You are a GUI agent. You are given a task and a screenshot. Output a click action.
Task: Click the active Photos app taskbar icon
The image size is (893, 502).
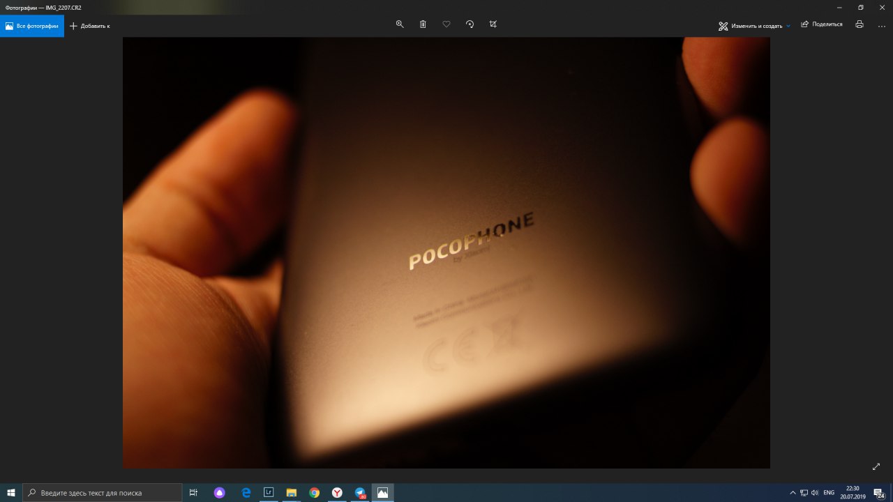[x=382, y=492]
